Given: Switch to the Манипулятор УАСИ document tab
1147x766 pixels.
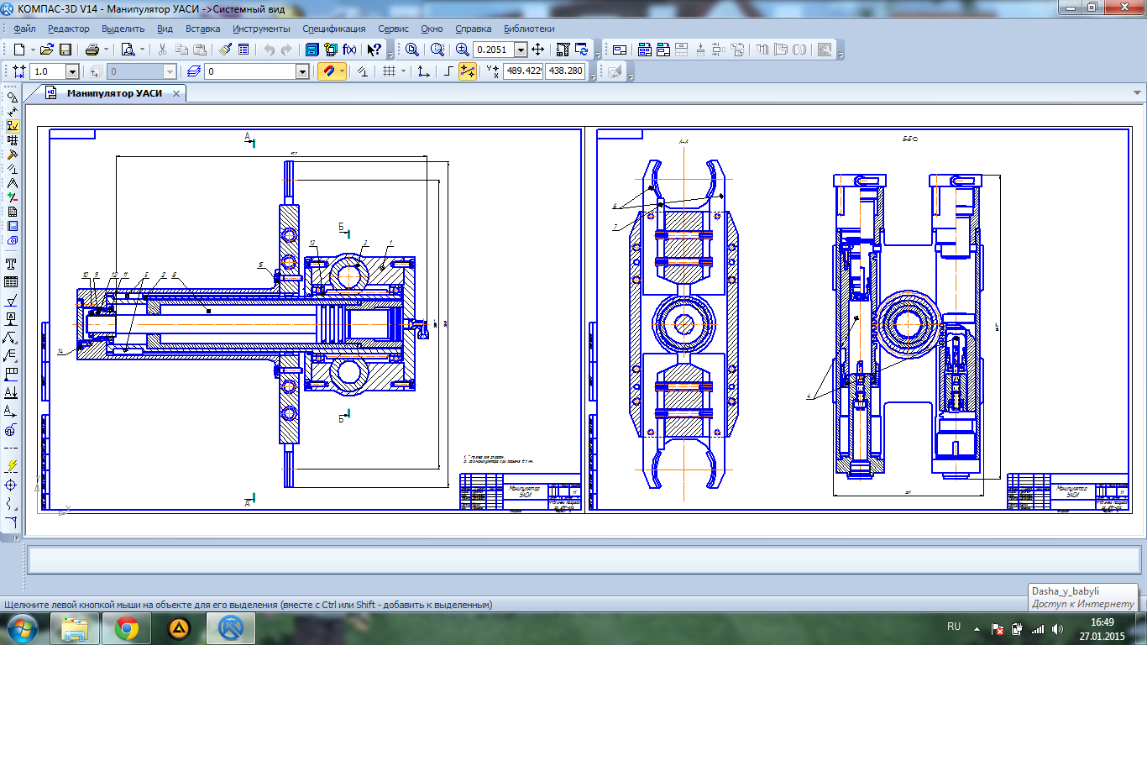Looking at the screenshot, I should coord(114,93).
